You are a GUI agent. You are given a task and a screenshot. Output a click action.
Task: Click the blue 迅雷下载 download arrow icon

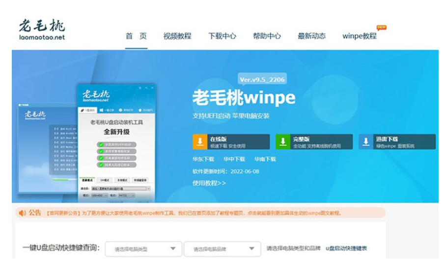point(365,142)
